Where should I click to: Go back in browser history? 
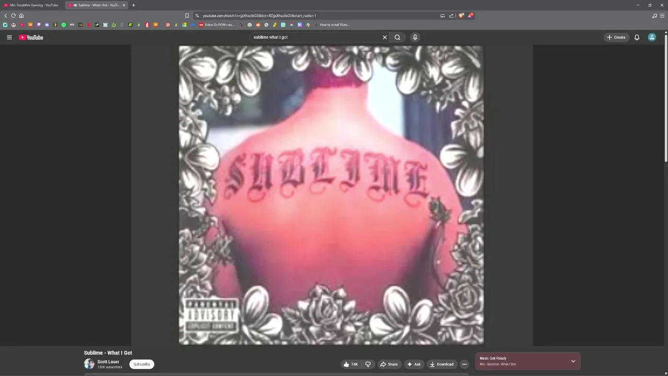[x=6, y=16]
